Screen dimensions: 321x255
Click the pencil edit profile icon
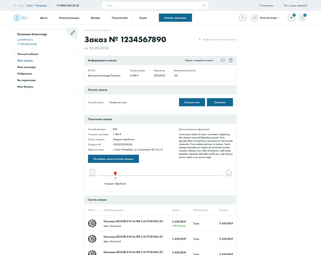(x=72, y=33)
